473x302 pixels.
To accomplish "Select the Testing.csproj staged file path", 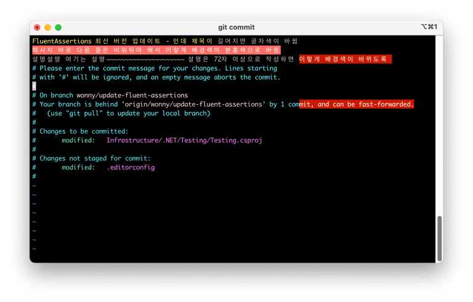I will [x=184, y=141].
